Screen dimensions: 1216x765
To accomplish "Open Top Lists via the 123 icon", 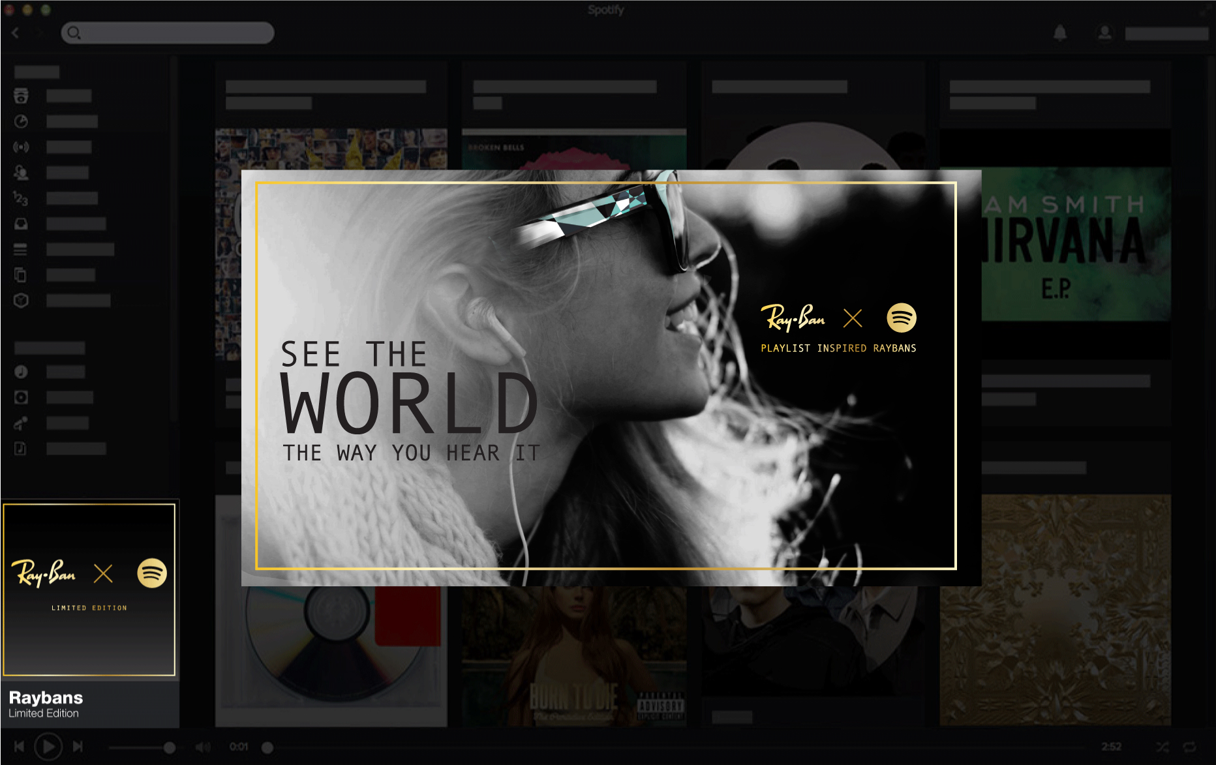I will click(21, 198).
